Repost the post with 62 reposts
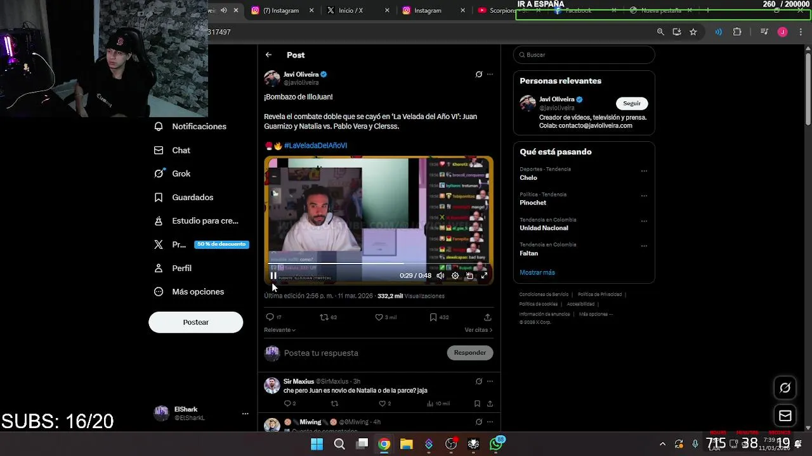Viewport: 812px width, 456px height. tap(328, 317)
